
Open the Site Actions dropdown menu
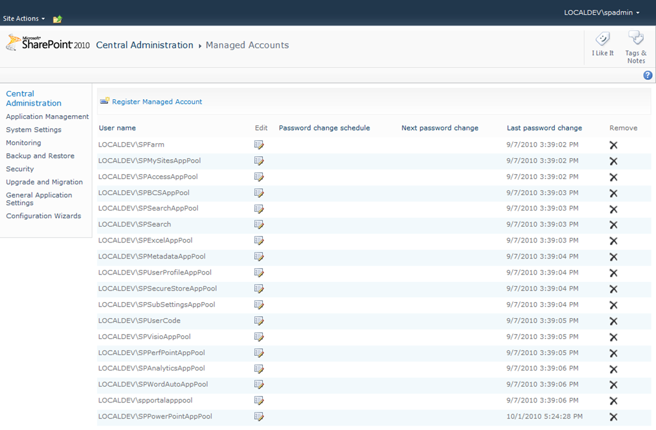(24, 19)
